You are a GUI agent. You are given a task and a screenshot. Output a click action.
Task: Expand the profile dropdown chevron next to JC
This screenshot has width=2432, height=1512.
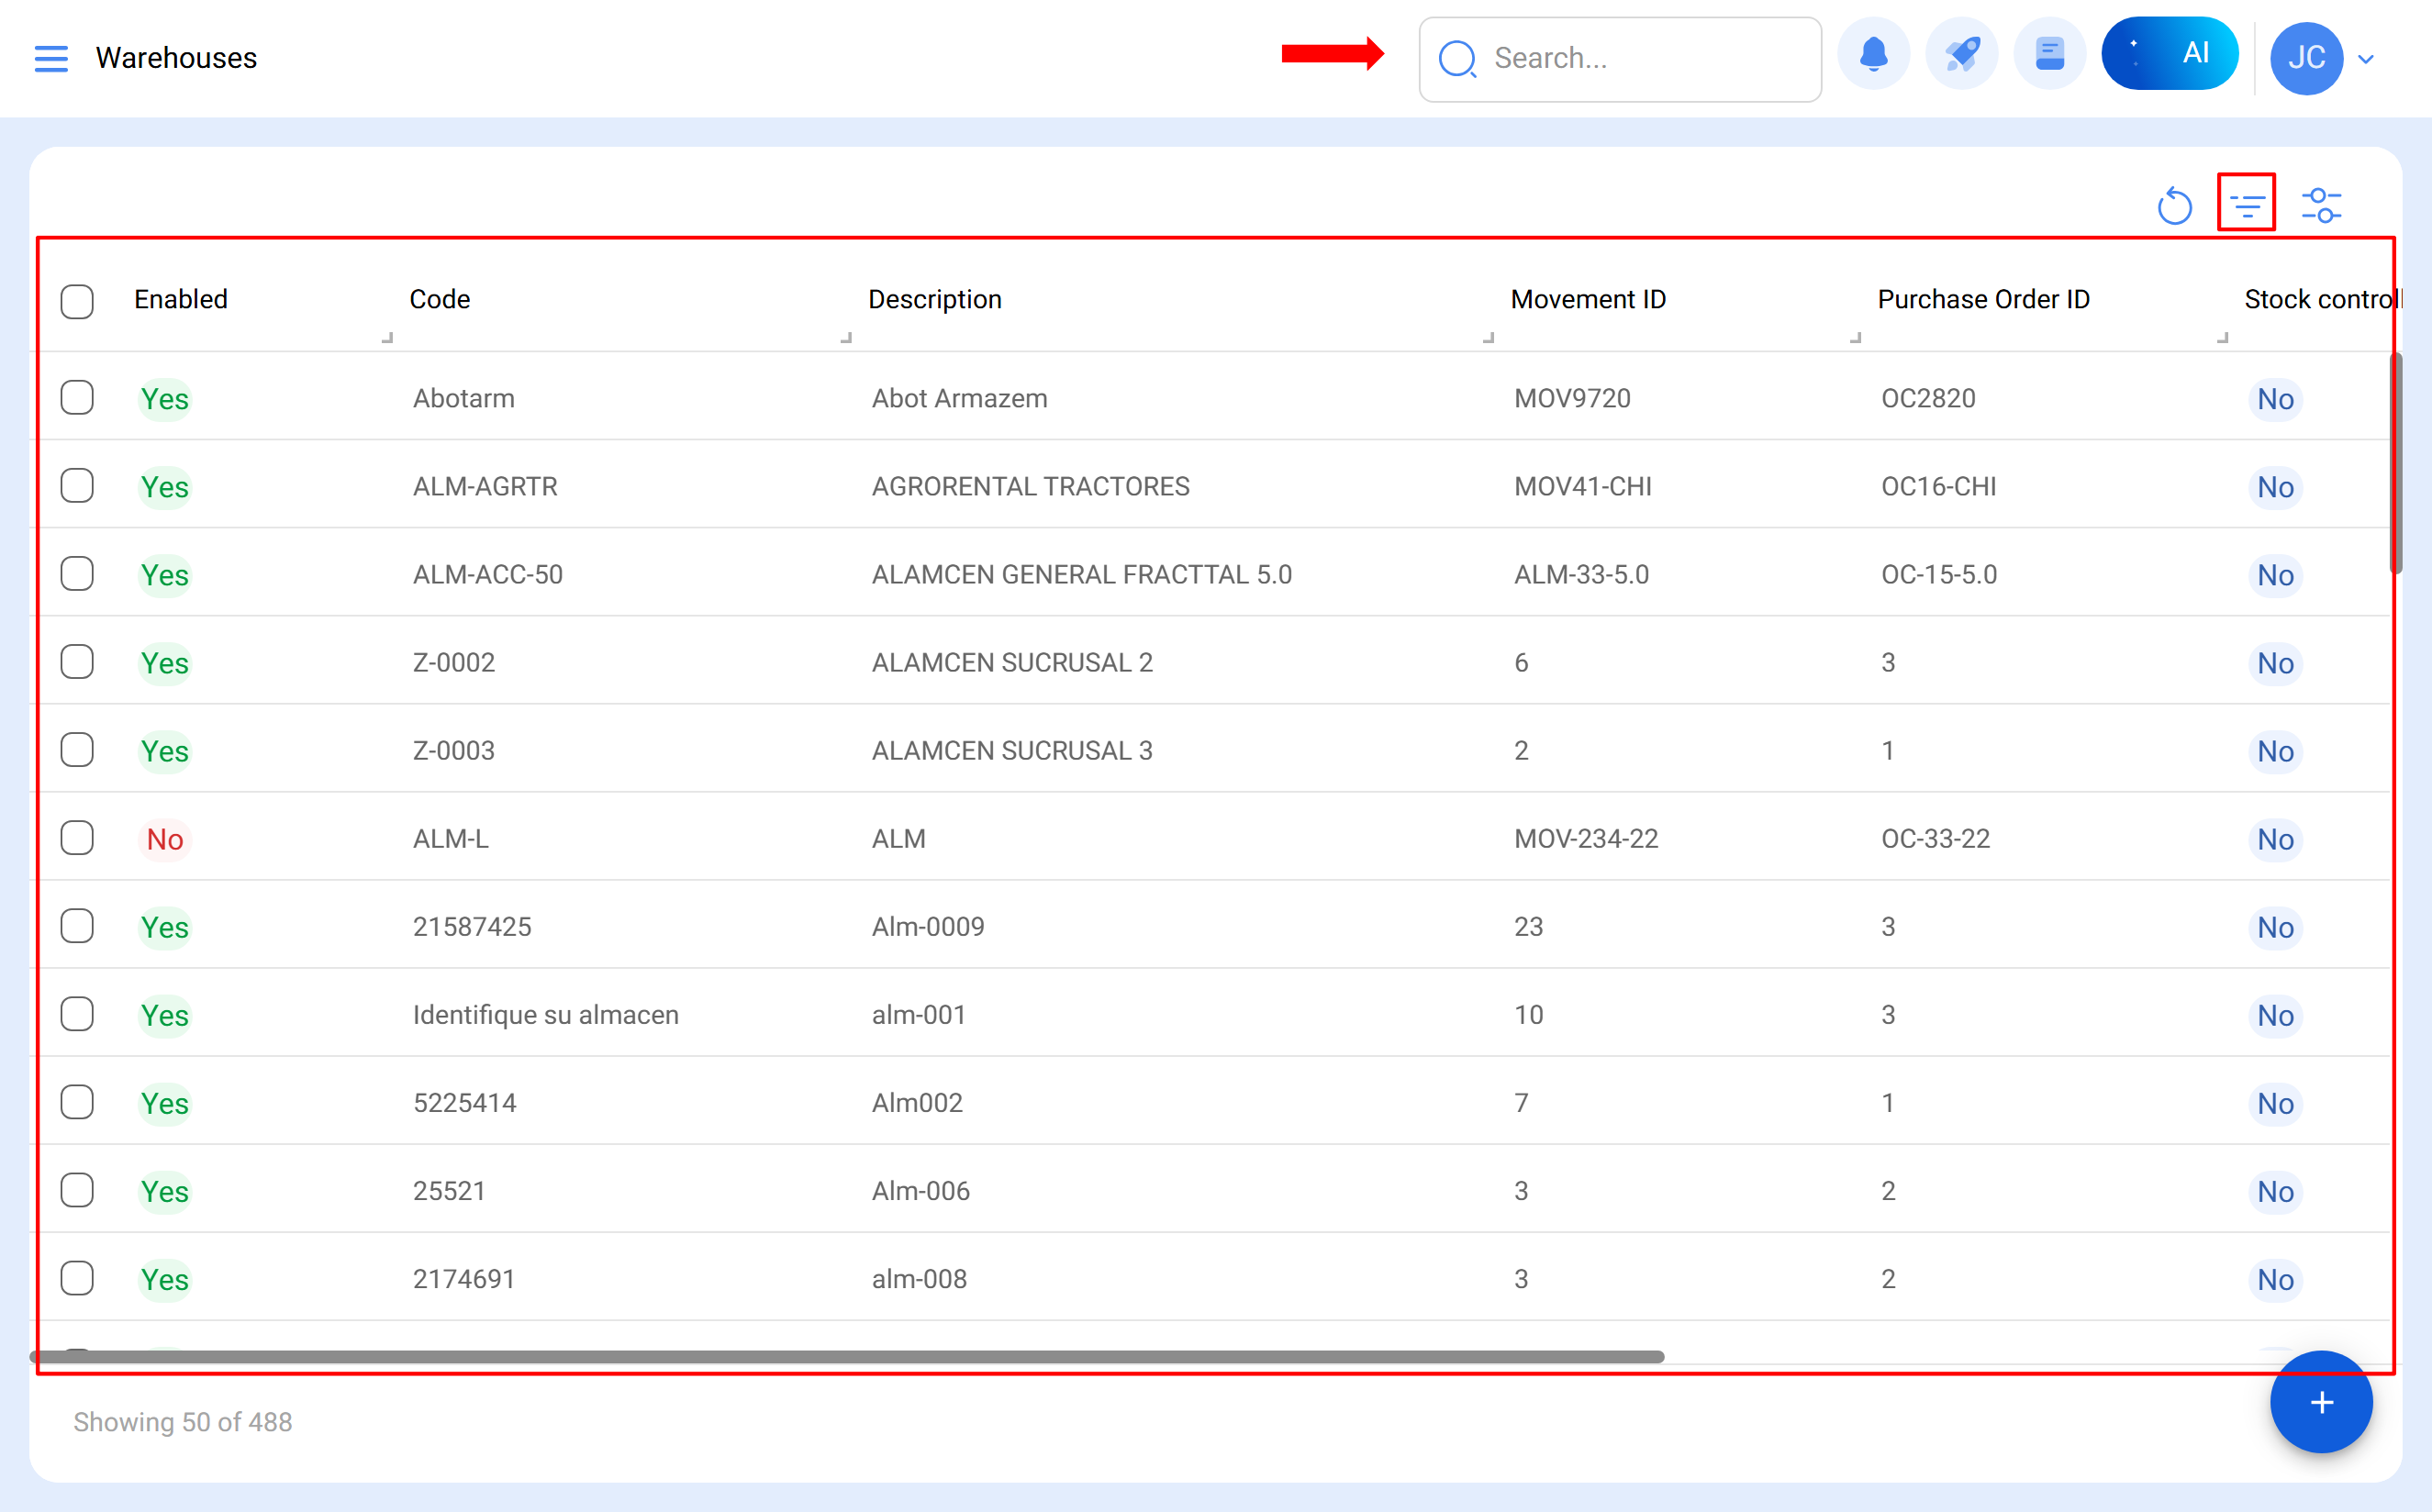tap(2366, 60)
